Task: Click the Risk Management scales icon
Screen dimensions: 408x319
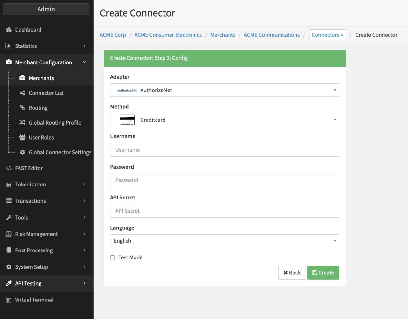Action: coord(9,234)
